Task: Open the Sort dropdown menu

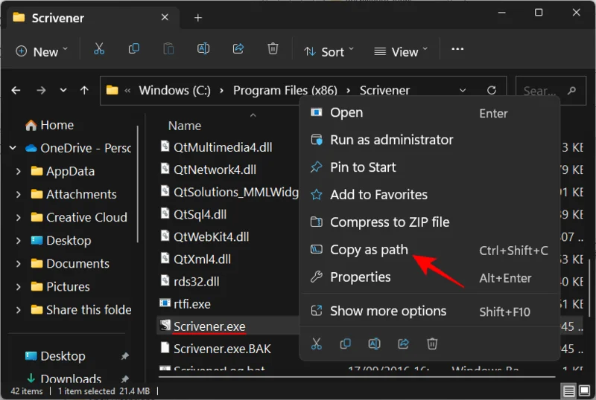Action: point(329,51)
